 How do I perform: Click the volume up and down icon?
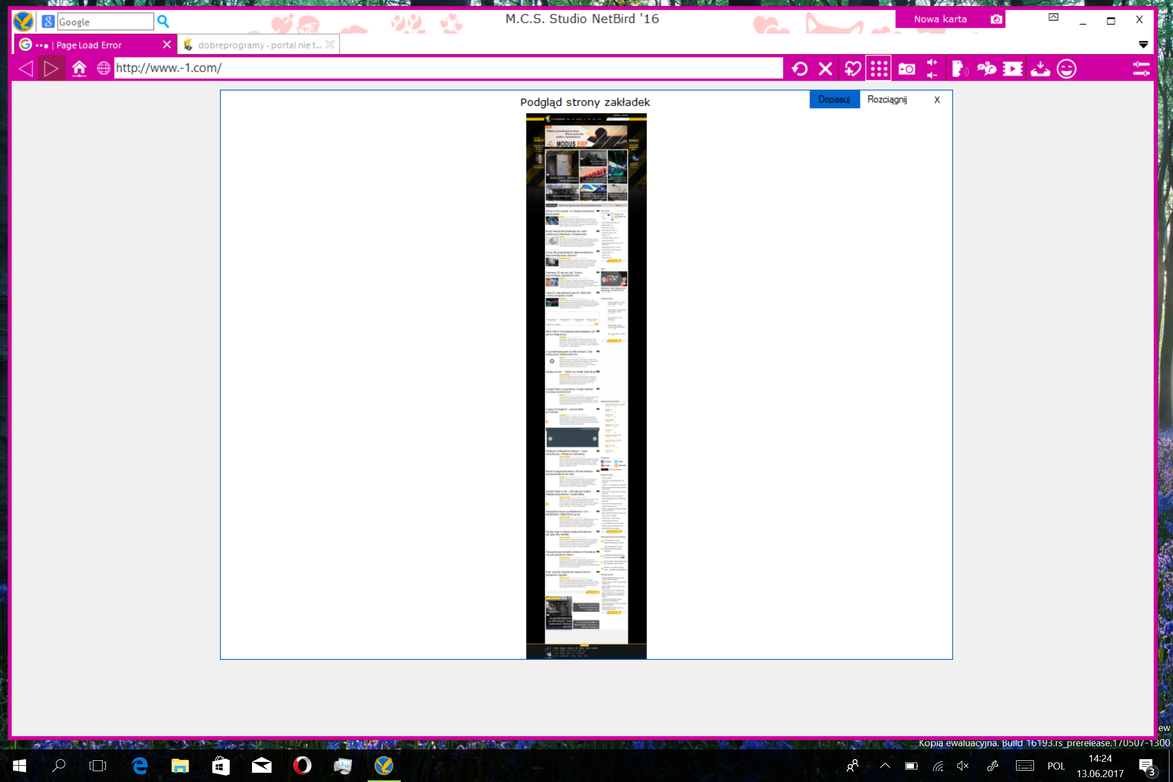932,69
